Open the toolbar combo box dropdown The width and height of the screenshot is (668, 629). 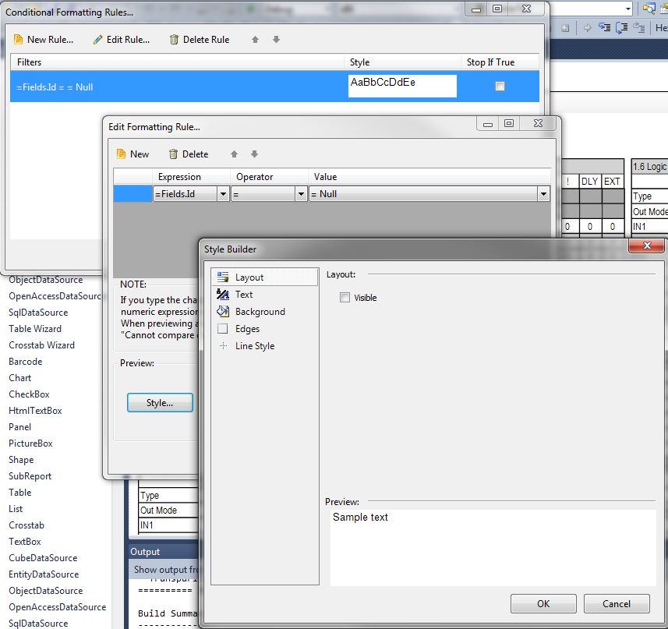628,9
